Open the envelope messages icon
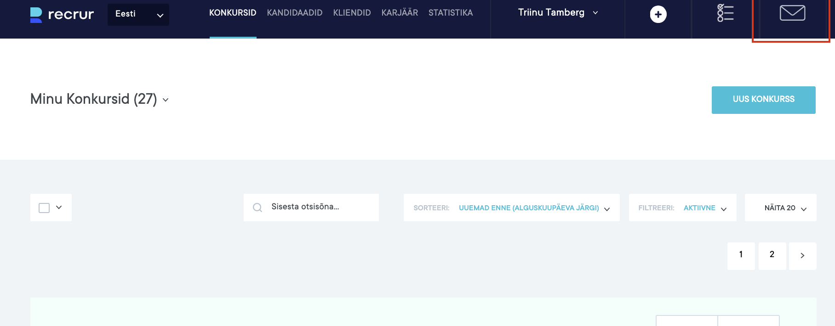This screenshot has width=835, height=326. coord(792,13)
